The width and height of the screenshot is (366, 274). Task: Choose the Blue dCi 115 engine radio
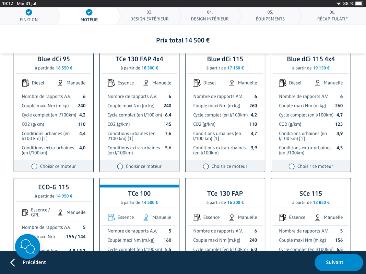(206, 166)
